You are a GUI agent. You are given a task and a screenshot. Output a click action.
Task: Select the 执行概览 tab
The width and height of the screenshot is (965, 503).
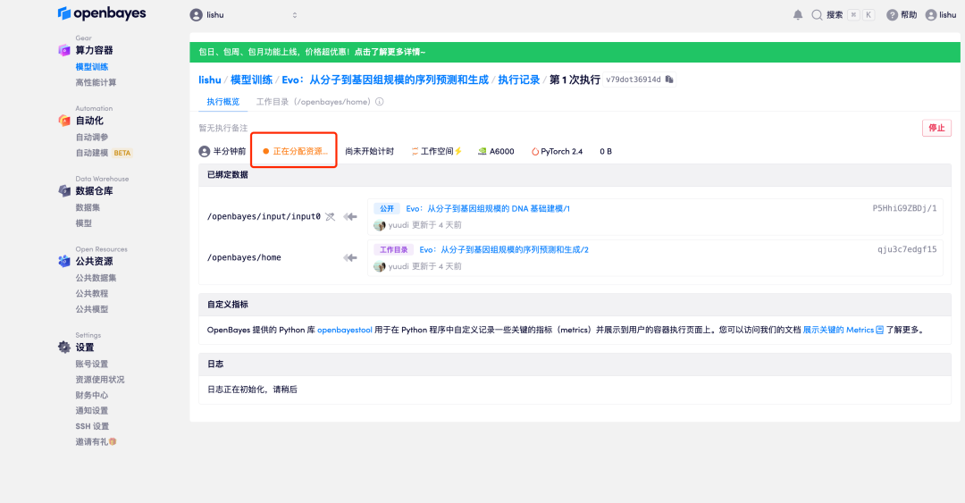[x=222, y=102]
